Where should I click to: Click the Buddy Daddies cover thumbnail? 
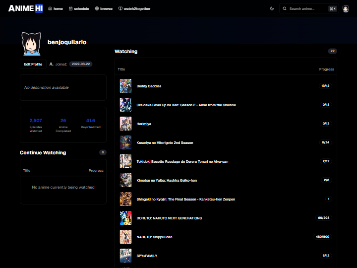[125, 86]
